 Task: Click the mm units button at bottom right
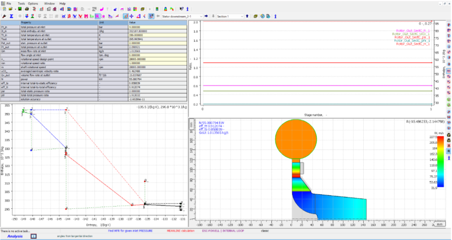[x=439, y=224]
